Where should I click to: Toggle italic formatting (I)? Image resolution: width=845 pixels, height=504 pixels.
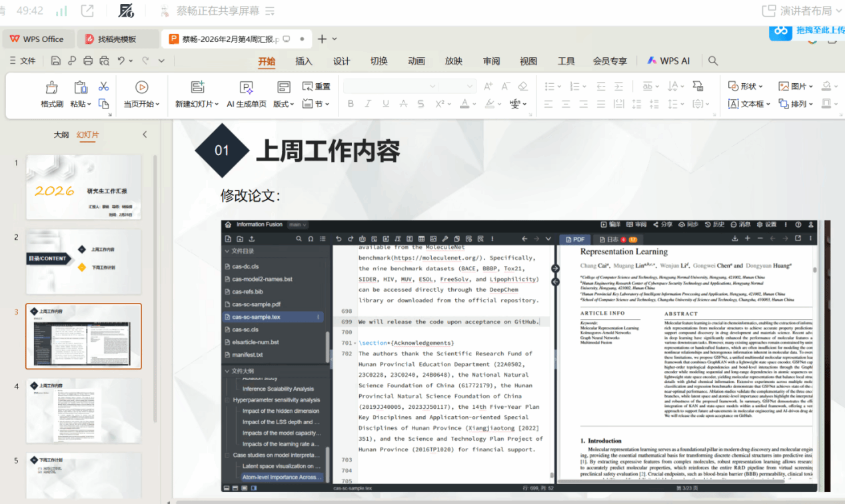[369, 104]
